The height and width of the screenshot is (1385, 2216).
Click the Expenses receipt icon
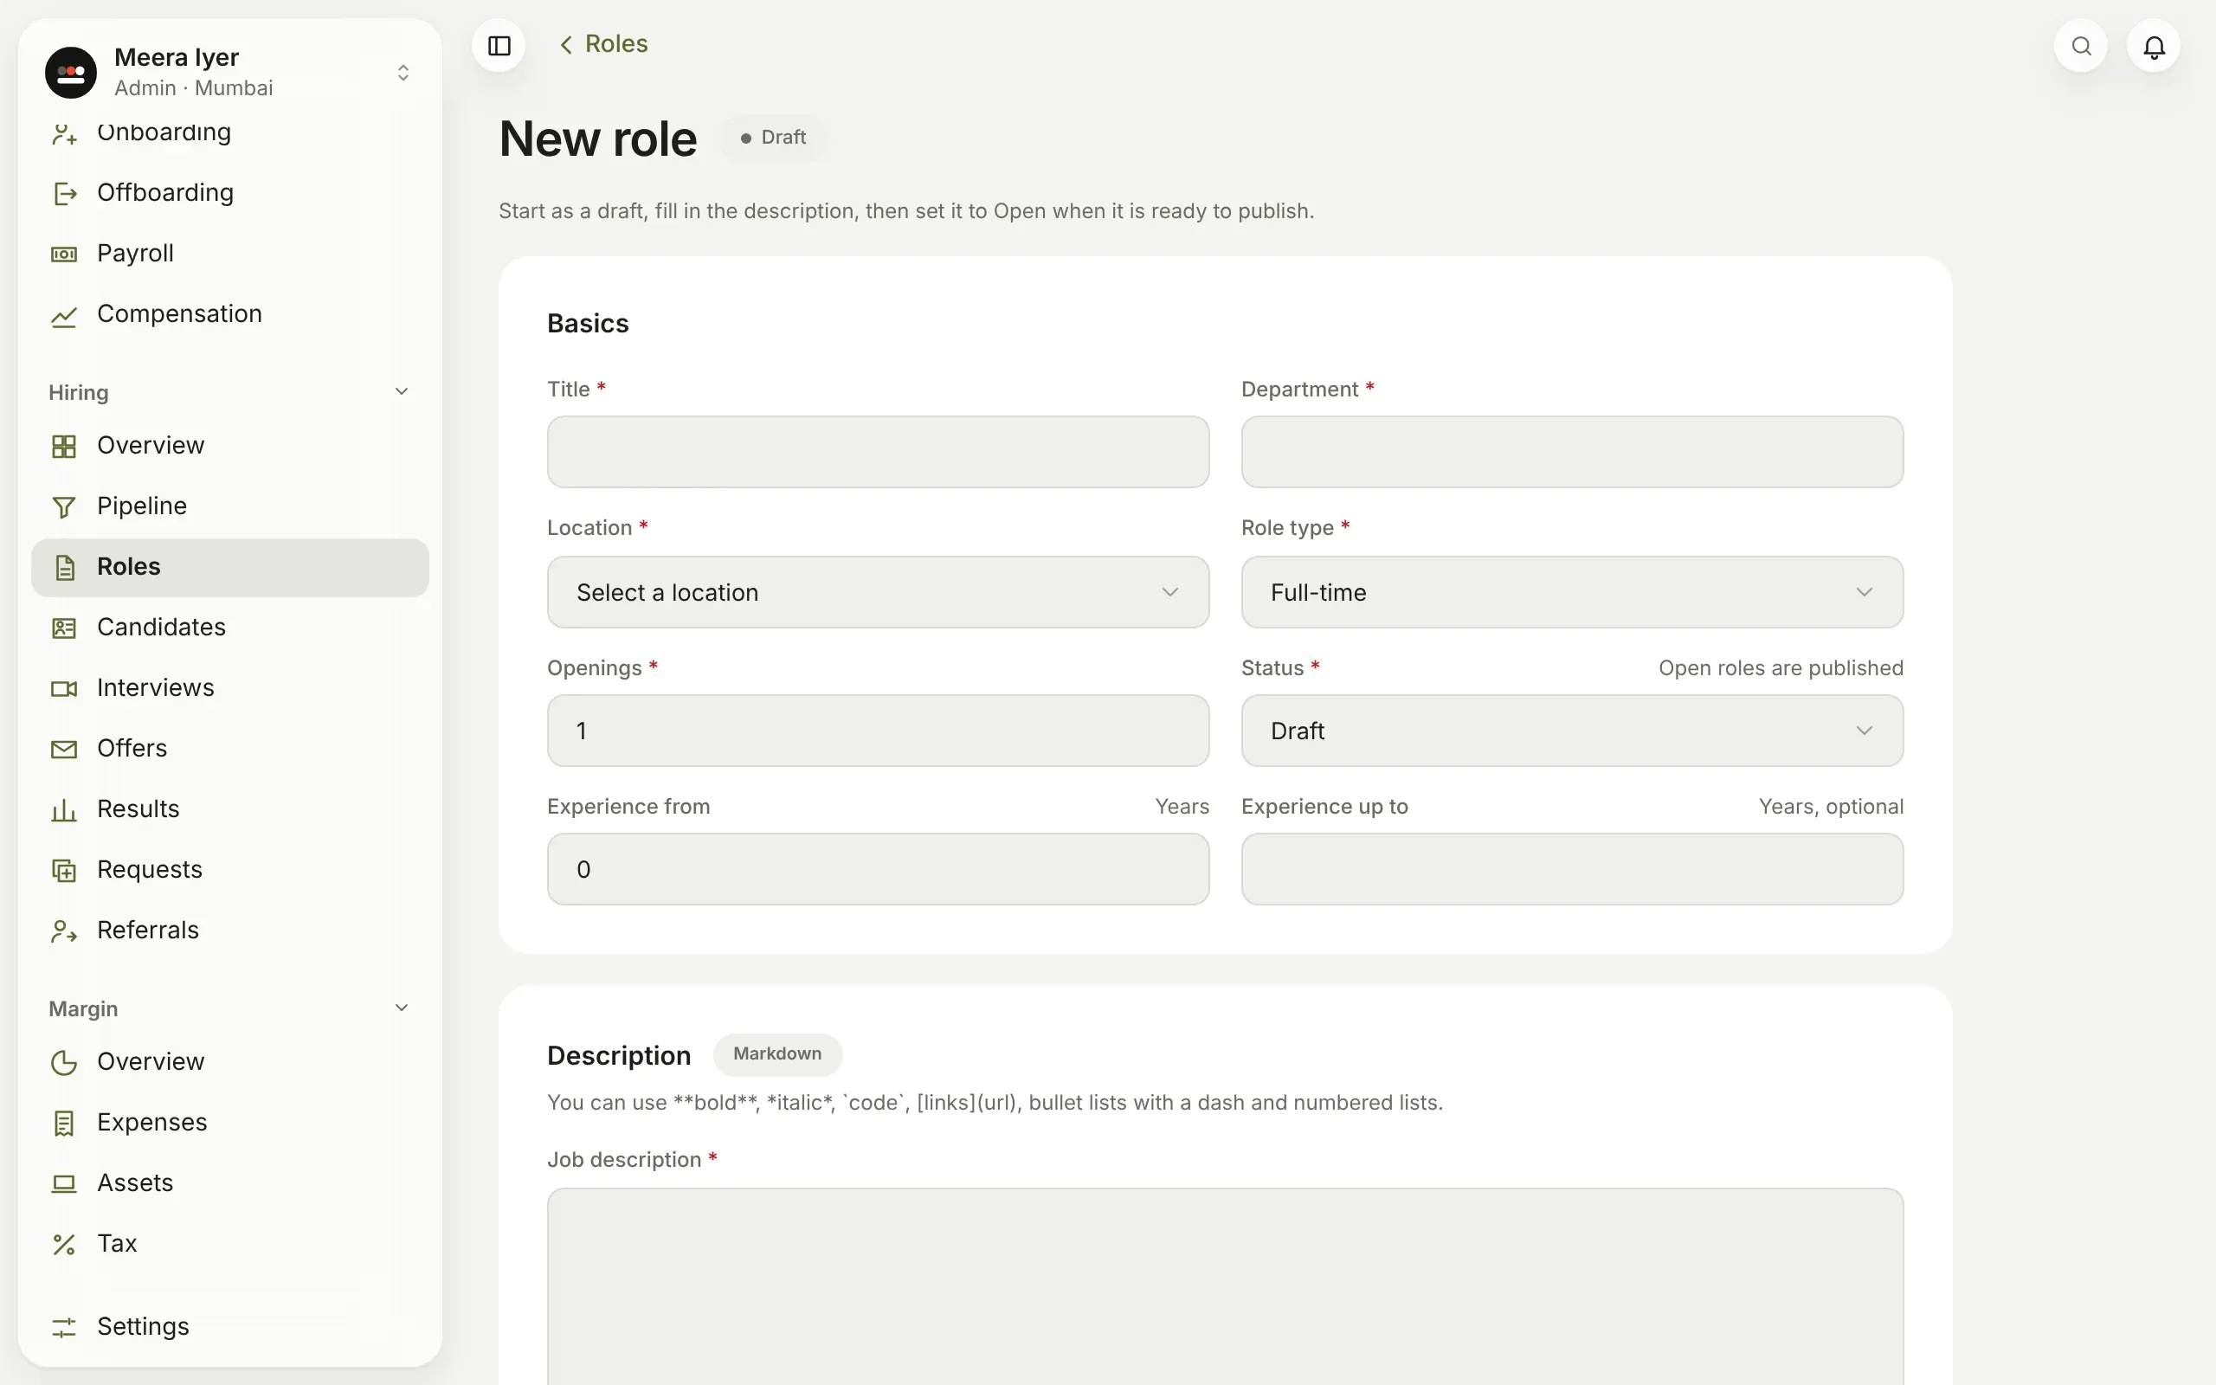coord(64,1123)
